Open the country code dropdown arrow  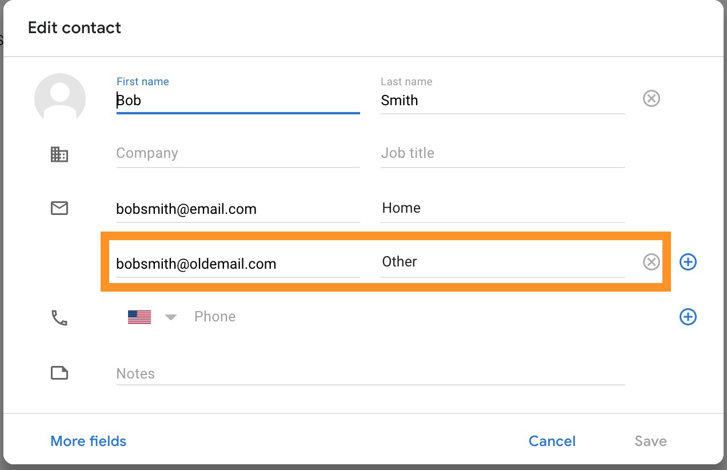point(170,317)
